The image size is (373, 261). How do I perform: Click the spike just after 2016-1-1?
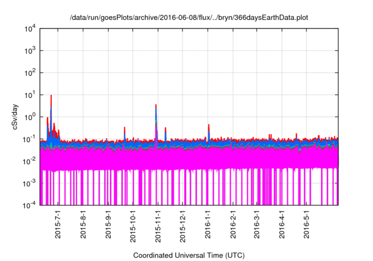click(x=209, y=130)
